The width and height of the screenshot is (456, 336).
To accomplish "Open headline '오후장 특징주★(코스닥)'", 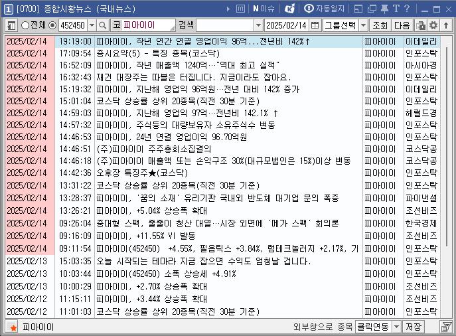I will [142, 173].
